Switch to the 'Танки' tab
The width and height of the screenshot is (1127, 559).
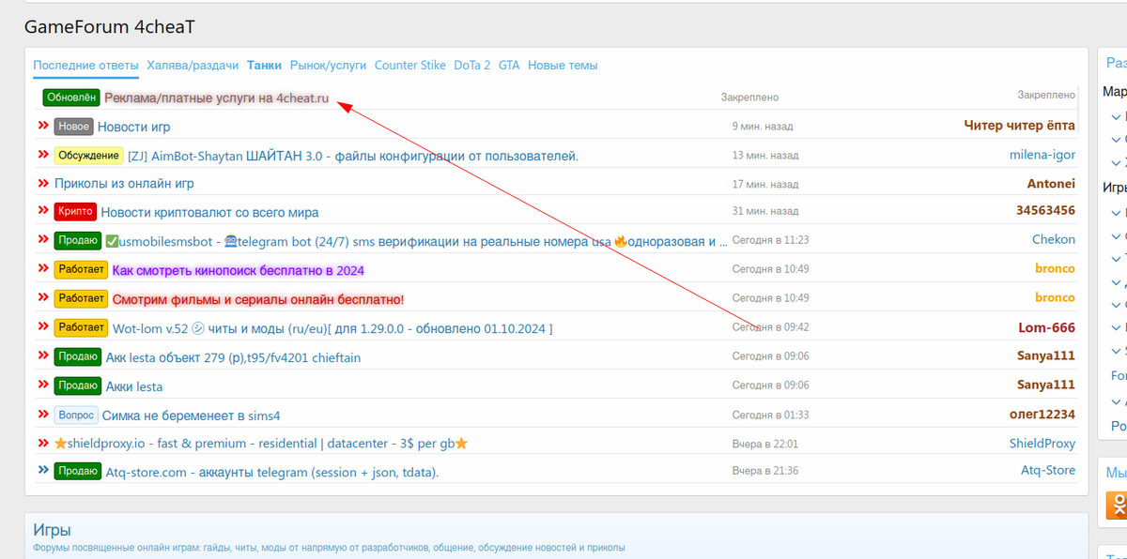pyautogui.click(x=264, y=65)
